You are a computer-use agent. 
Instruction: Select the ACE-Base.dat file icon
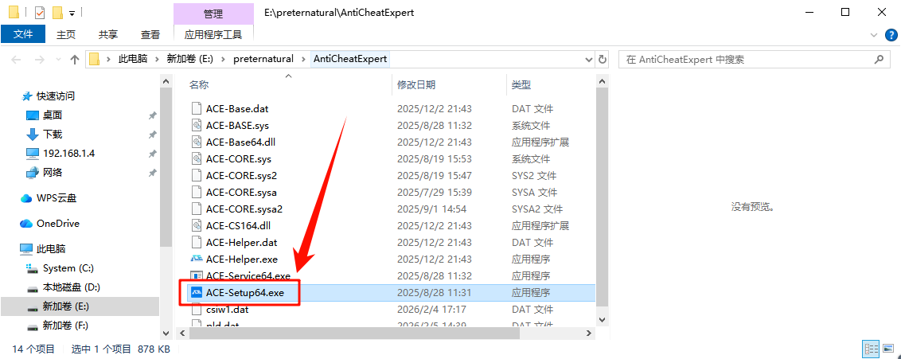pyautogui.click(x=197, y=108)
